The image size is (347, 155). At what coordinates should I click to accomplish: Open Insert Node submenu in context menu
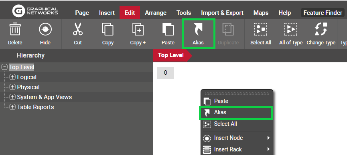(x=237, y=138)
